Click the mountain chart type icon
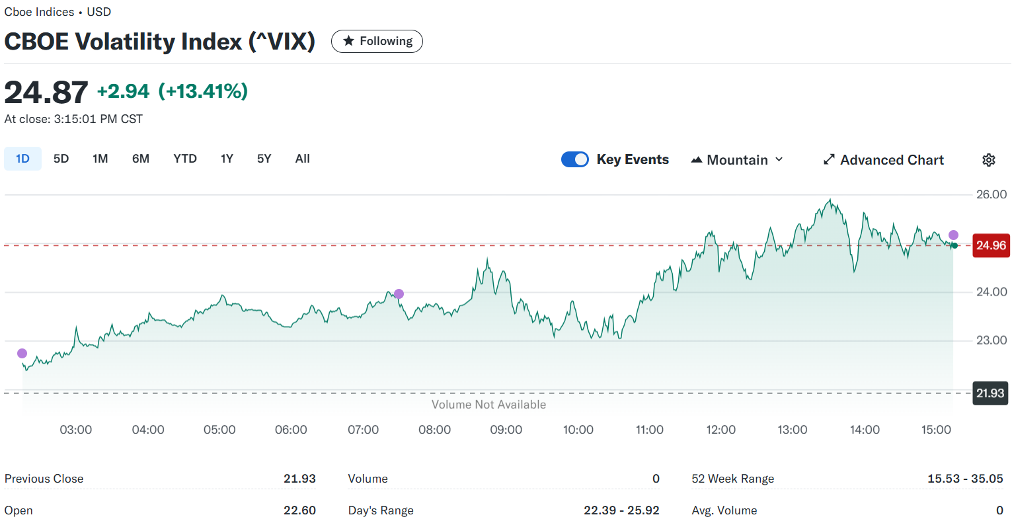Screen dimensions: 1012x521 (x=697, y=160)
